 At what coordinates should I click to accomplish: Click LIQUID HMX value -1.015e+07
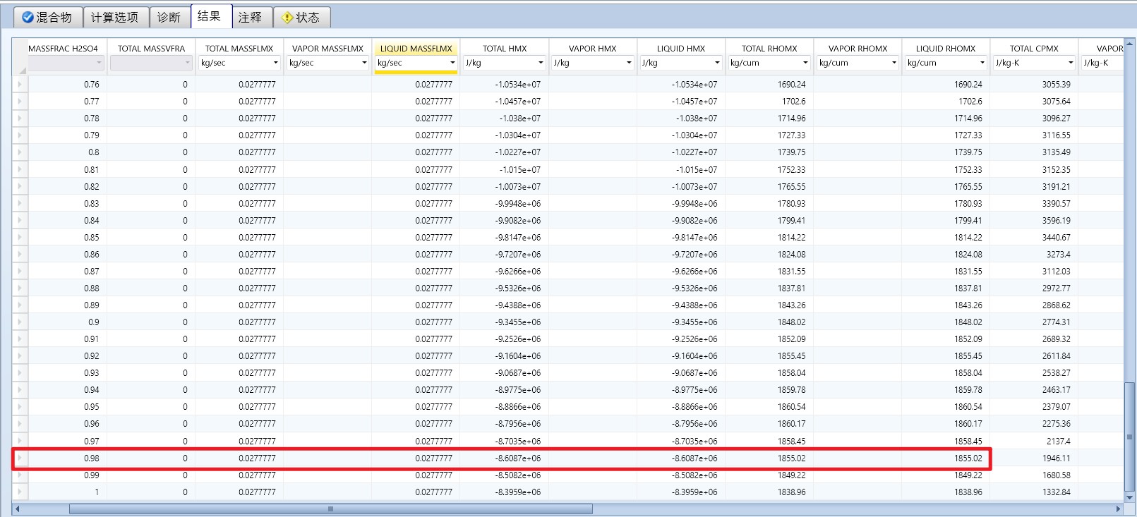697,169
